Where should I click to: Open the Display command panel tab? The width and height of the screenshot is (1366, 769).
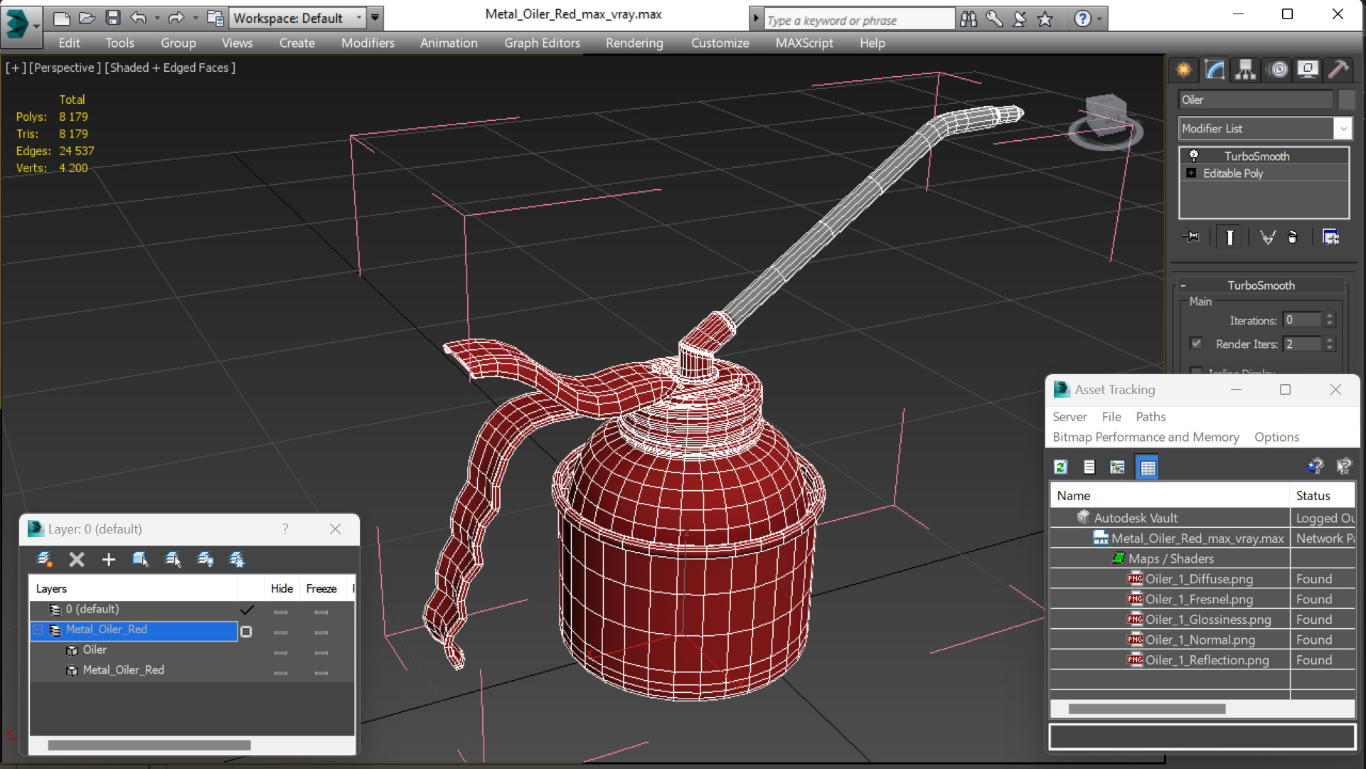click(1307, 69)
